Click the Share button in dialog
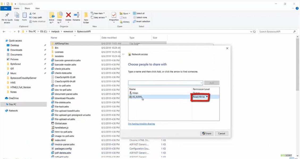This screenshot has width=300, height=159. click(x=207, y=134)
